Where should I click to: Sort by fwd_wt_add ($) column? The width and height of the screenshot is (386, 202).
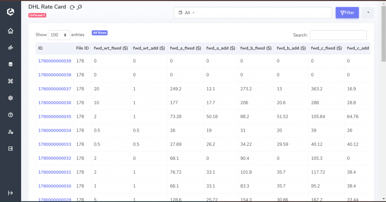tap(149, 48)
